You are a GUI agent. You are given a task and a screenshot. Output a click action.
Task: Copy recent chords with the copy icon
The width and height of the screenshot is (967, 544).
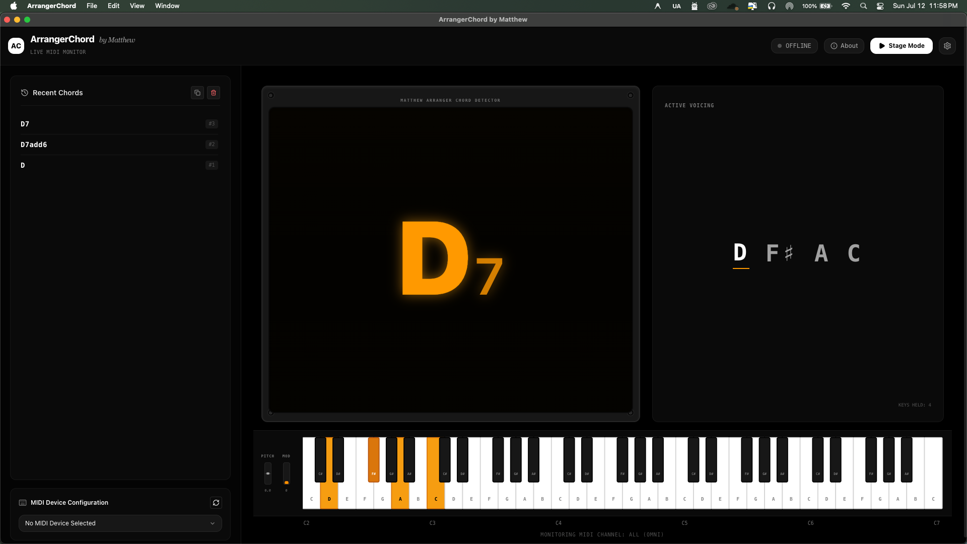(197, 93)
